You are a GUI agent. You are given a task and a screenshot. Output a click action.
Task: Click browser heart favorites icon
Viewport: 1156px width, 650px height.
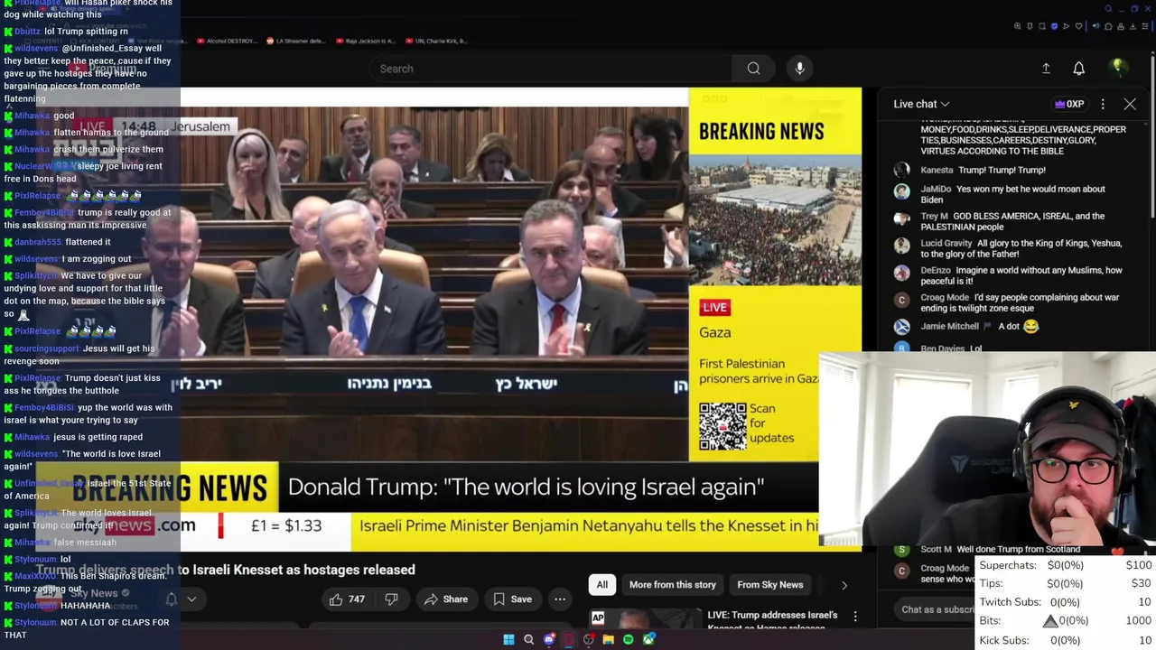point(1078,26)
